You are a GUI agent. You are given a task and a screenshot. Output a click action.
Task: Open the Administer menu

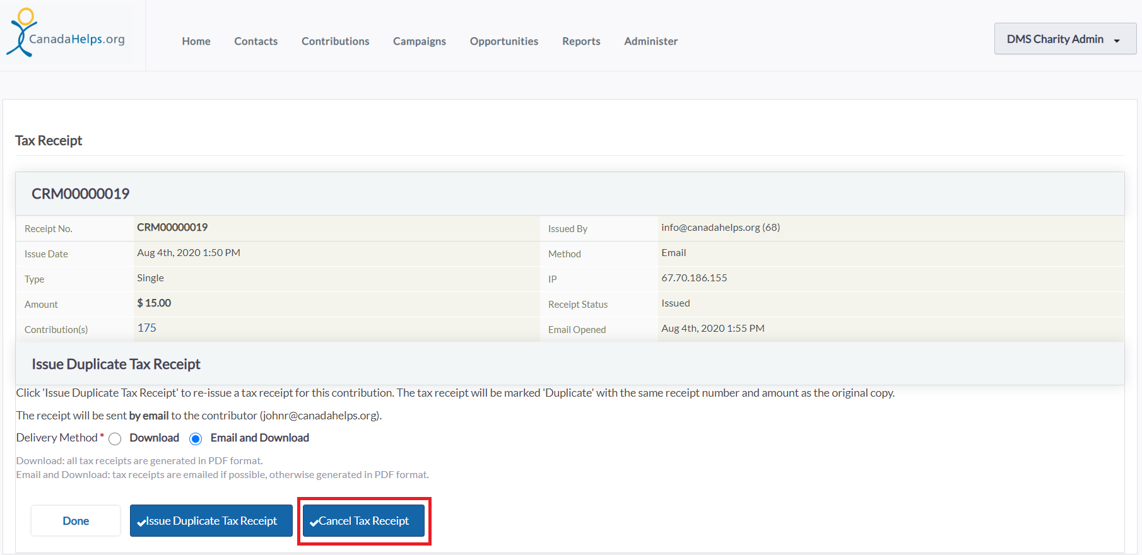651,41
